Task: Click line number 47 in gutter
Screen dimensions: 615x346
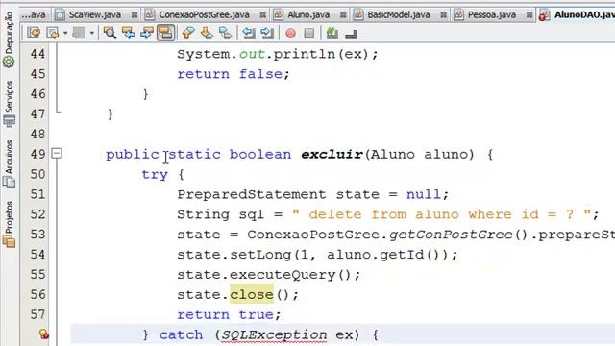Action: pyautogui.click(x=37, y=113)
